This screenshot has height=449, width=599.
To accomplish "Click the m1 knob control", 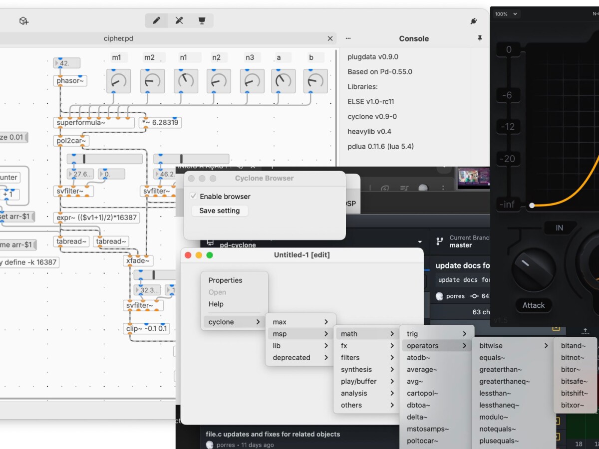I will 118,81.
